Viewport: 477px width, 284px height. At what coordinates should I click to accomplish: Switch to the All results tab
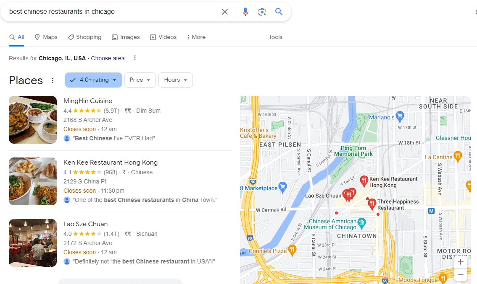pyautogui.click(x=16, y=37)
